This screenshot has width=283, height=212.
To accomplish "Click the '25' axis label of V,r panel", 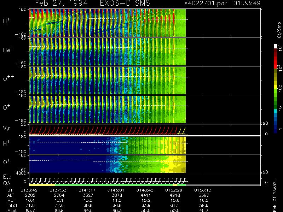I will tap(24, 124).
